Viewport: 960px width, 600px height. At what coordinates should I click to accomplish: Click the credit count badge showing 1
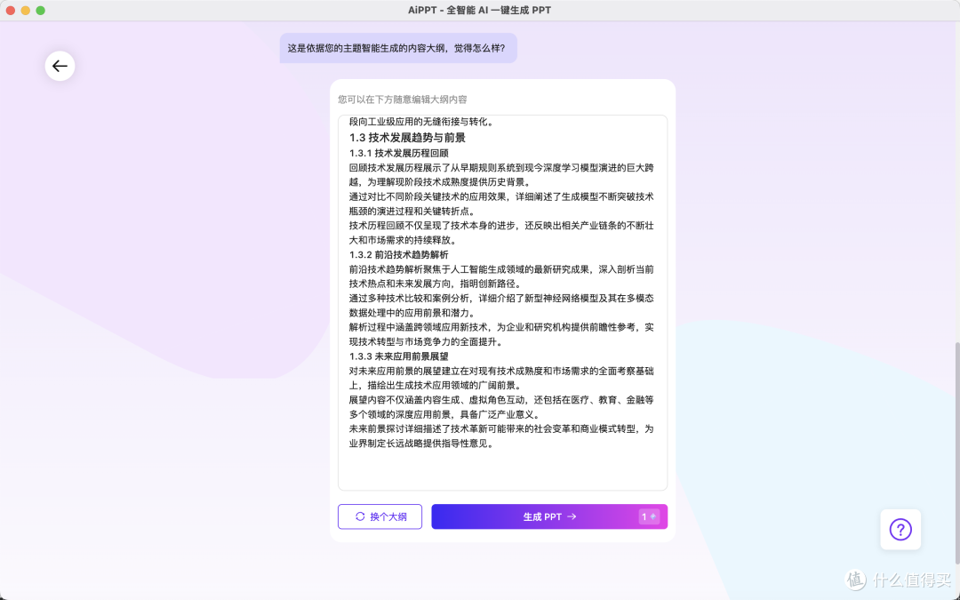(x=649, y=516)
